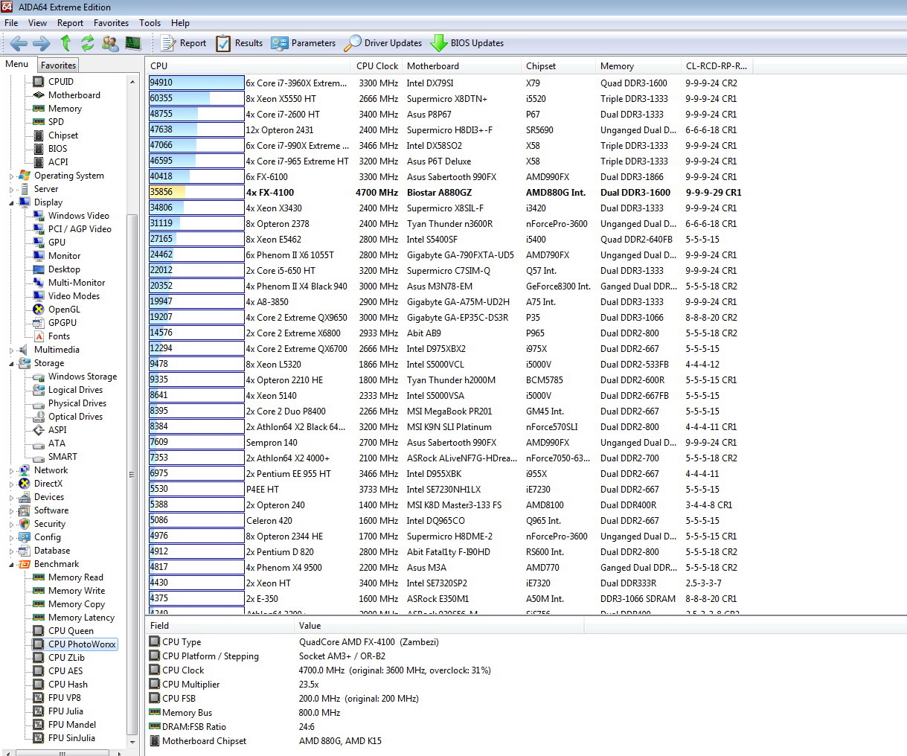This screenshot has height=756, width=907.
Task: Sort by the Motherboard column header
Action: [462, 66]
